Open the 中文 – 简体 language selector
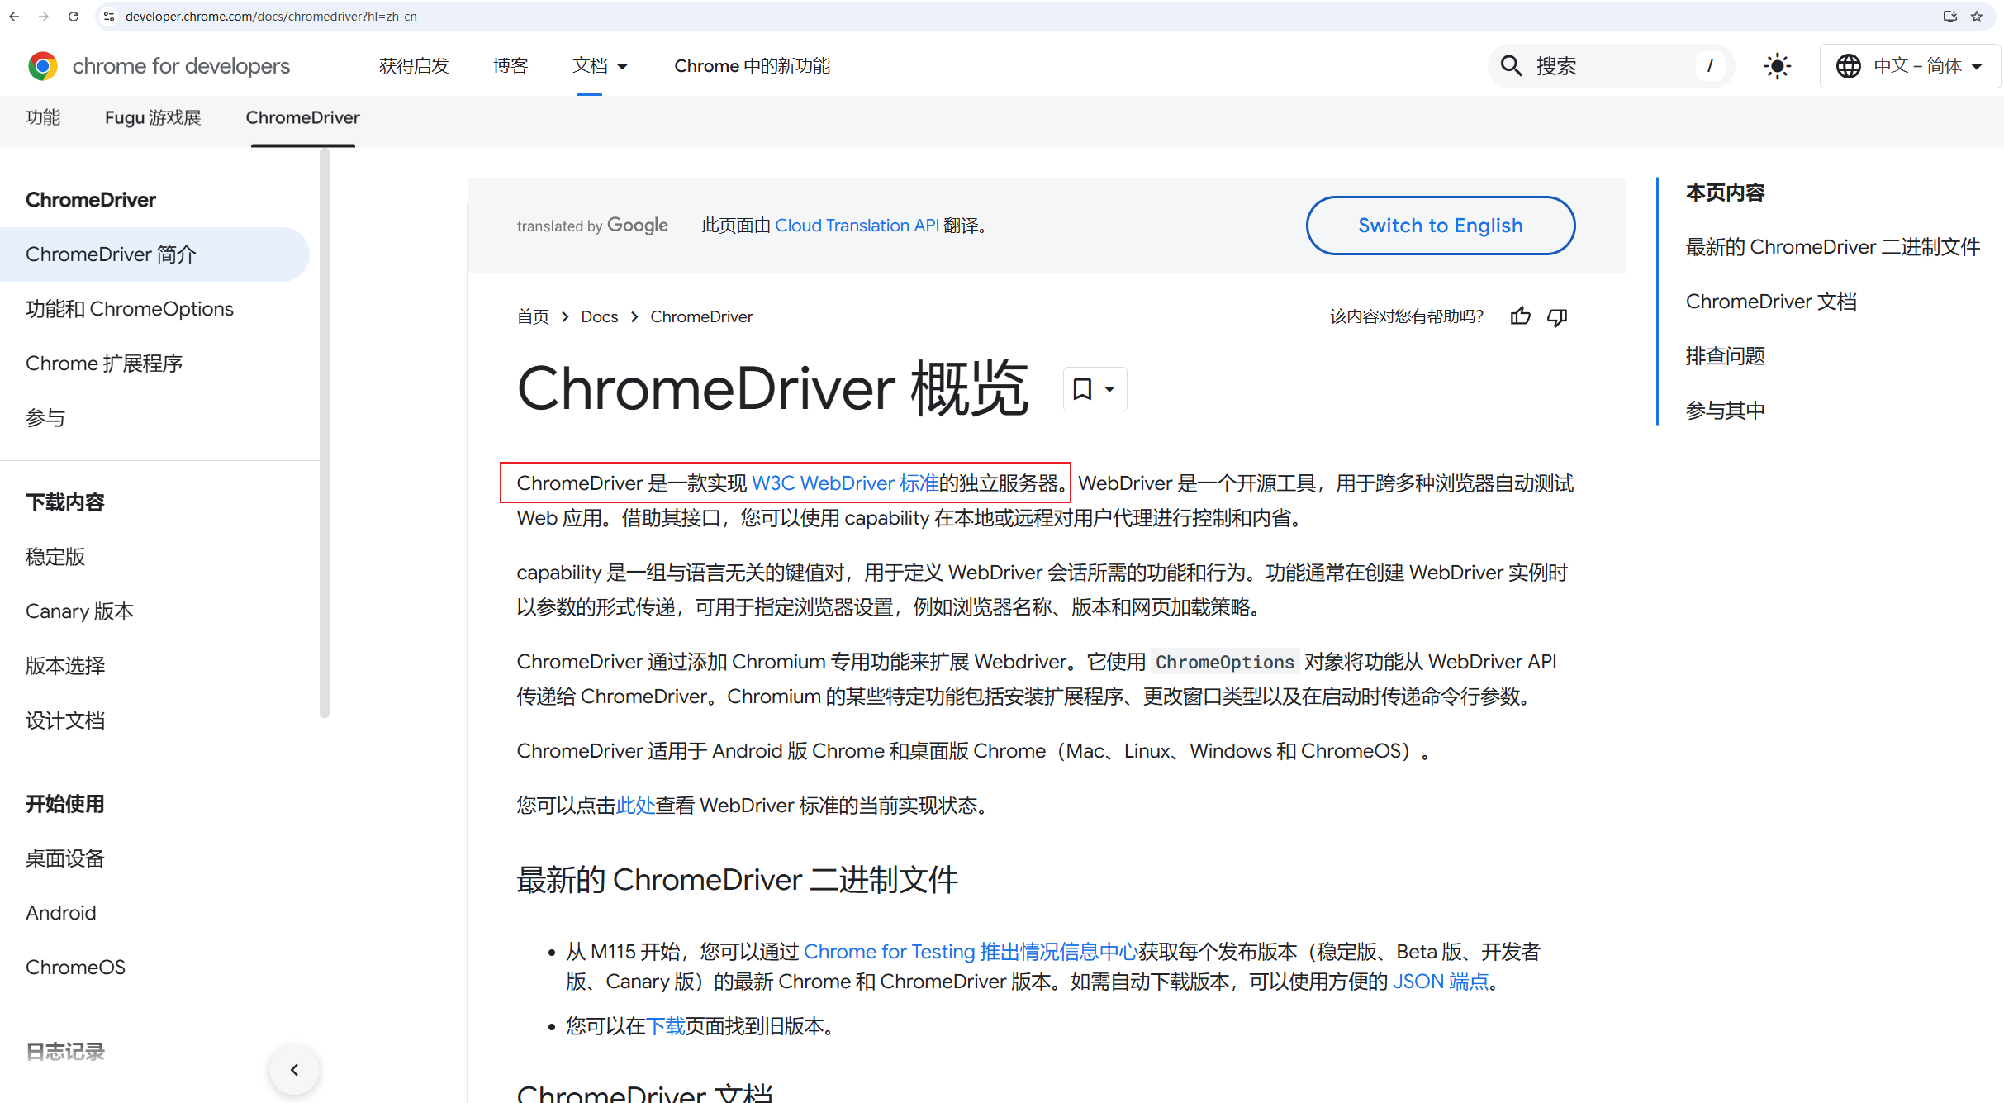The height and width of the screenshot is (1103, 2004). coord(1909,66)
